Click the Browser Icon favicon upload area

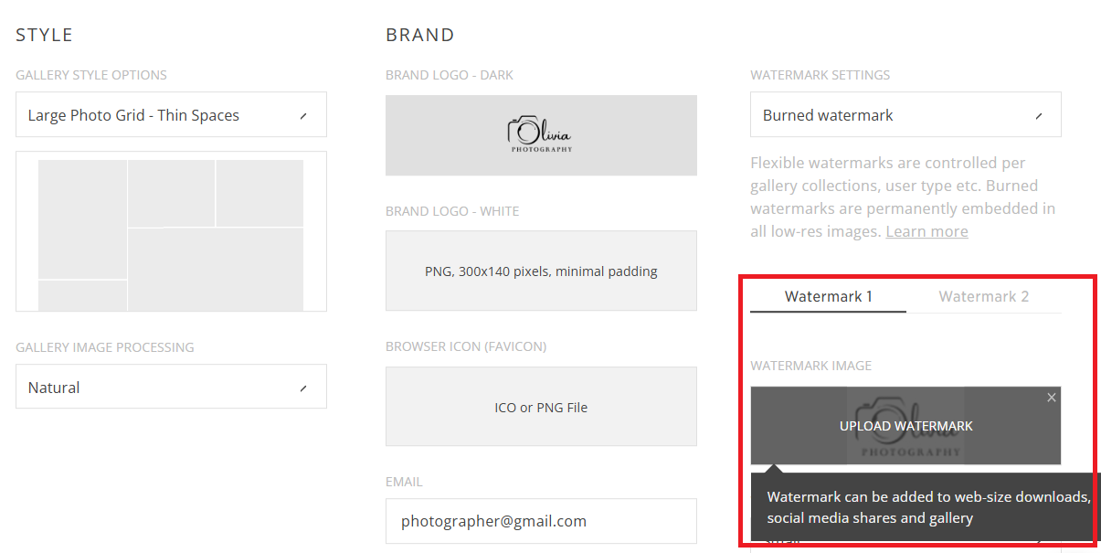[541, 406]
